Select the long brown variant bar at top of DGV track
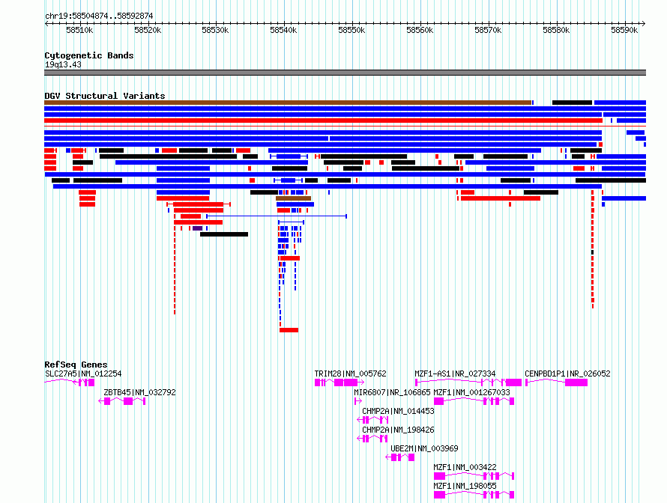This screenshot has width=667, height=503. coord(288,103)
